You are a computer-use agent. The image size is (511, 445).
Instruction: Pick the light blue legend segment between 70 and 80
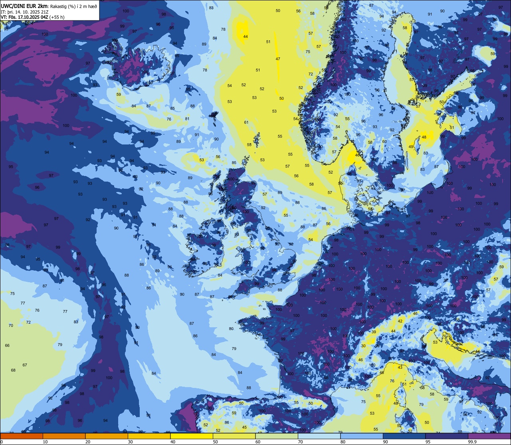319,436
